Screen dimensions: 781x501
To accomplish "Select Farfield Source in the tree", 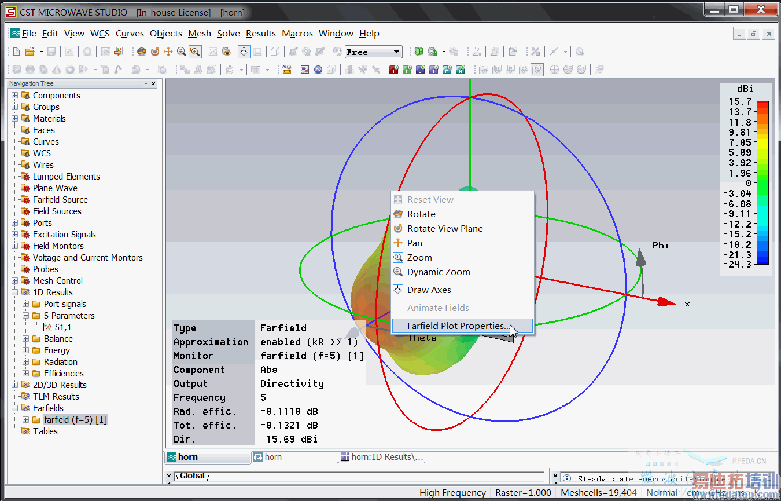I will pos(60,199).
